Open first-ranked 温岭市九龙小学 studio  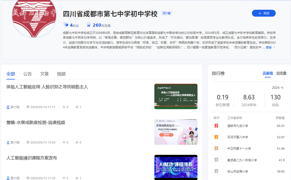pyautogui.click(x=238, y=126)
